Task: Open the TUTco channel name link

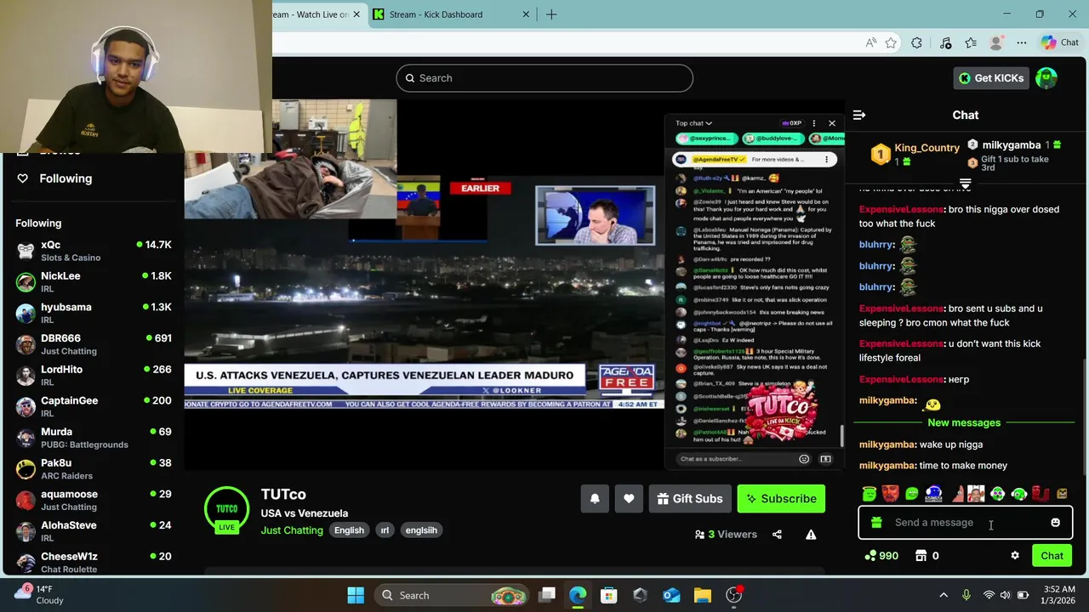Action: [283, 495]
